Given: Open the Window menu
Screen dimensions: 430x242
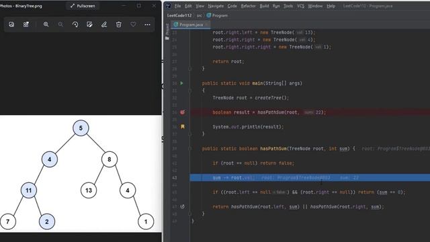Looking at the screenshot, I should [x=315, y=6].
